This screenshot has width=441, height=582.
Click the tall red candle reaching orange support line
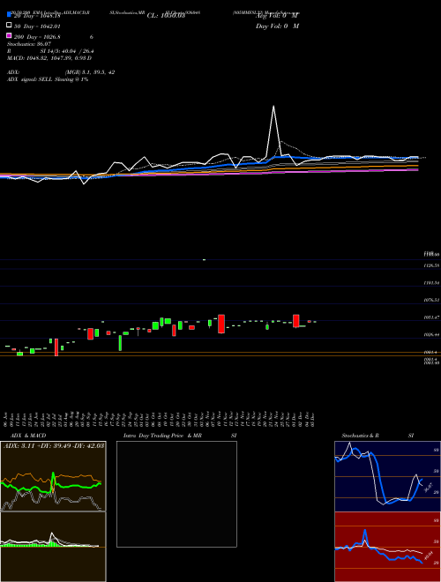tap(56, 347)
